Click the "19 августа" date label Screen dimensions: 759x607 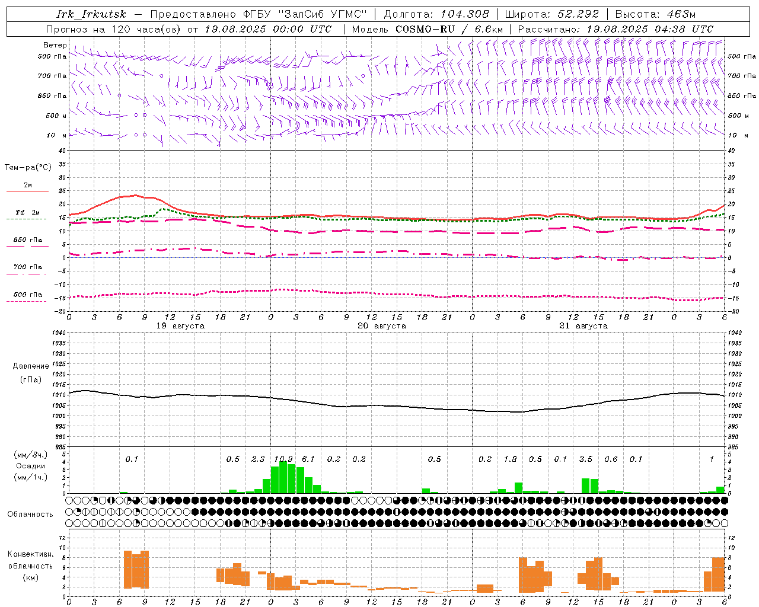pos(180,326)
